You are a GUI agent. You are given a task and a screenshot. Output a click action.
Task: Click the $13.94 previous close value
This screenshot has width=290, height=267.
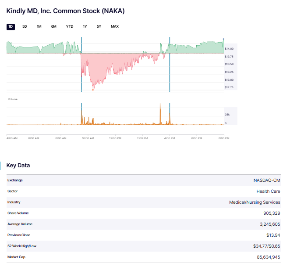[x=273, y=235]
